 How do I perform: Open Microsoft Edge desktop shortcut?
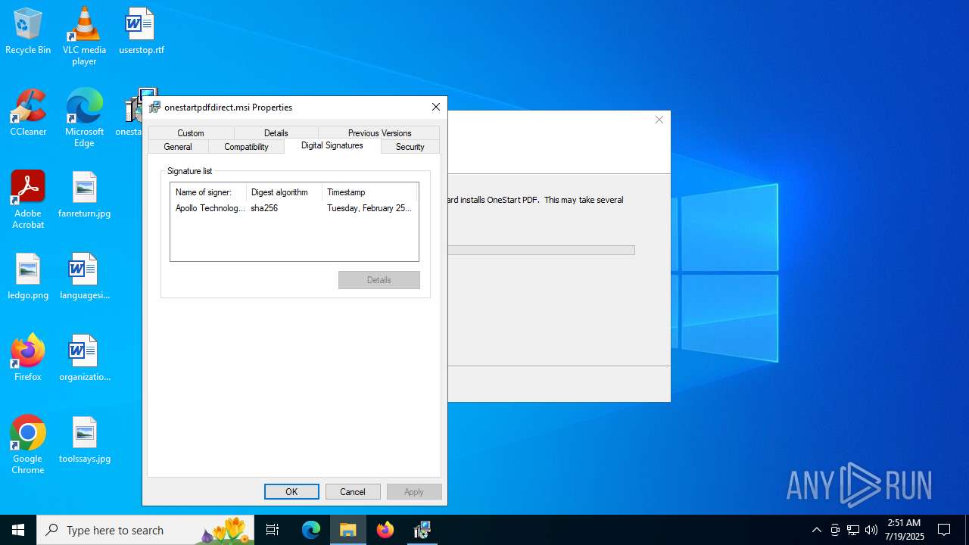click(84, 118)
